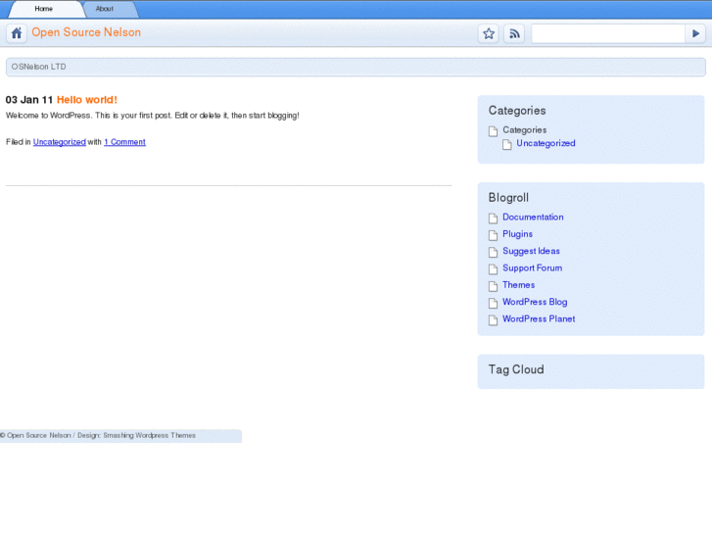
Task: Open the Themes blogroll link
Action: pos(518,285)
